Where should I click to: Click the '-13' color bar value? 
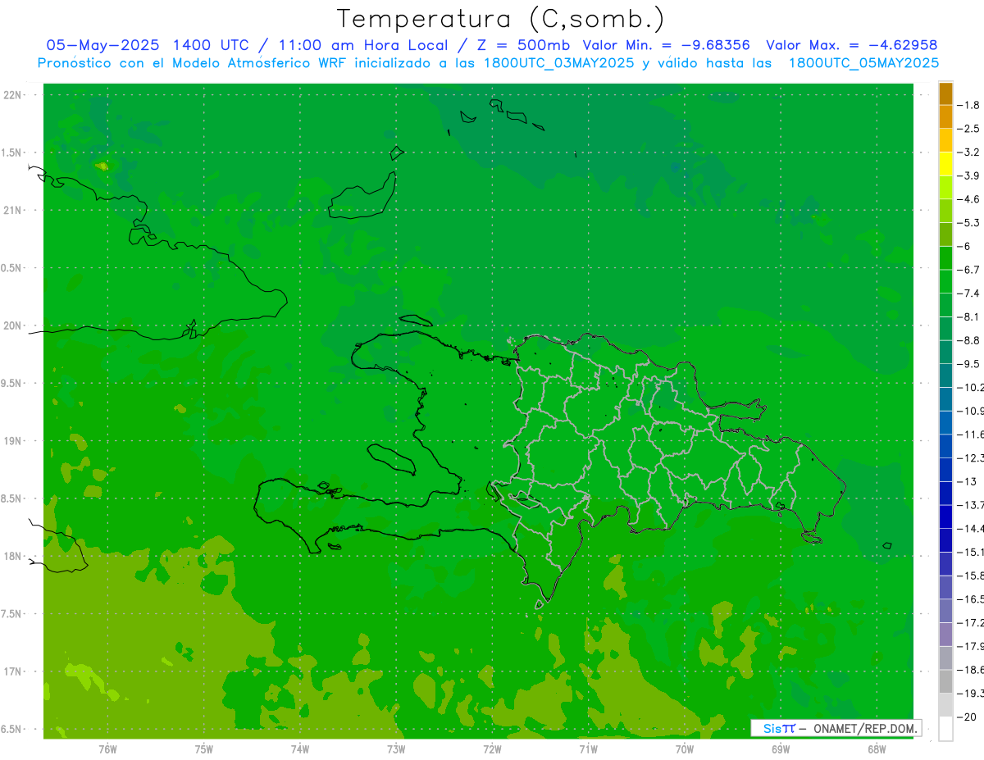(x=968, y=481)
